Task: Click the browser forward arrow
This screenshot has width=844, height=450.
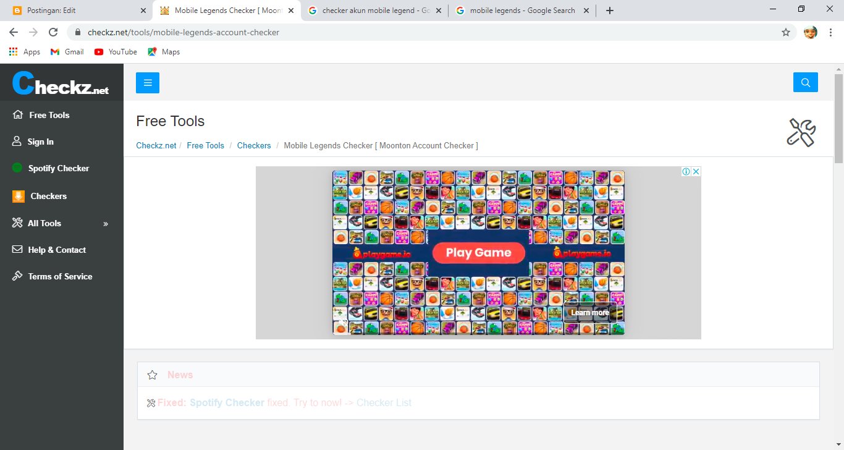Action: 33,32
